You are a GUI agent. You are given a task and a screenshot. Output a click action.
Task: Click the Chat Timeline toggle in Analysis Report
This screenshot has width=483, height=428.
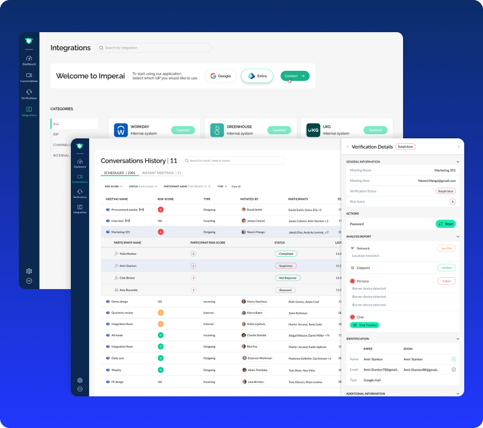pyautogui.click(x=365, y=325)
